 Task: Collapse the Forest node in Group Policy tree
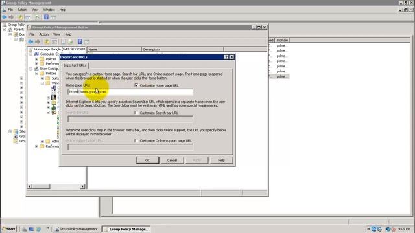pos(5,30)
